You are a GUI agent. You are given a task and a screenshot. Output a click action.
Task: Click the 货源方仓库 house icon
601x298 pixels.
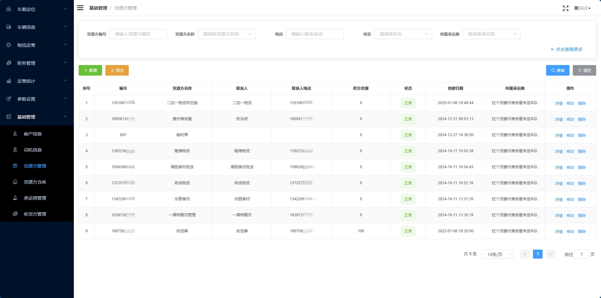point(15,182)
